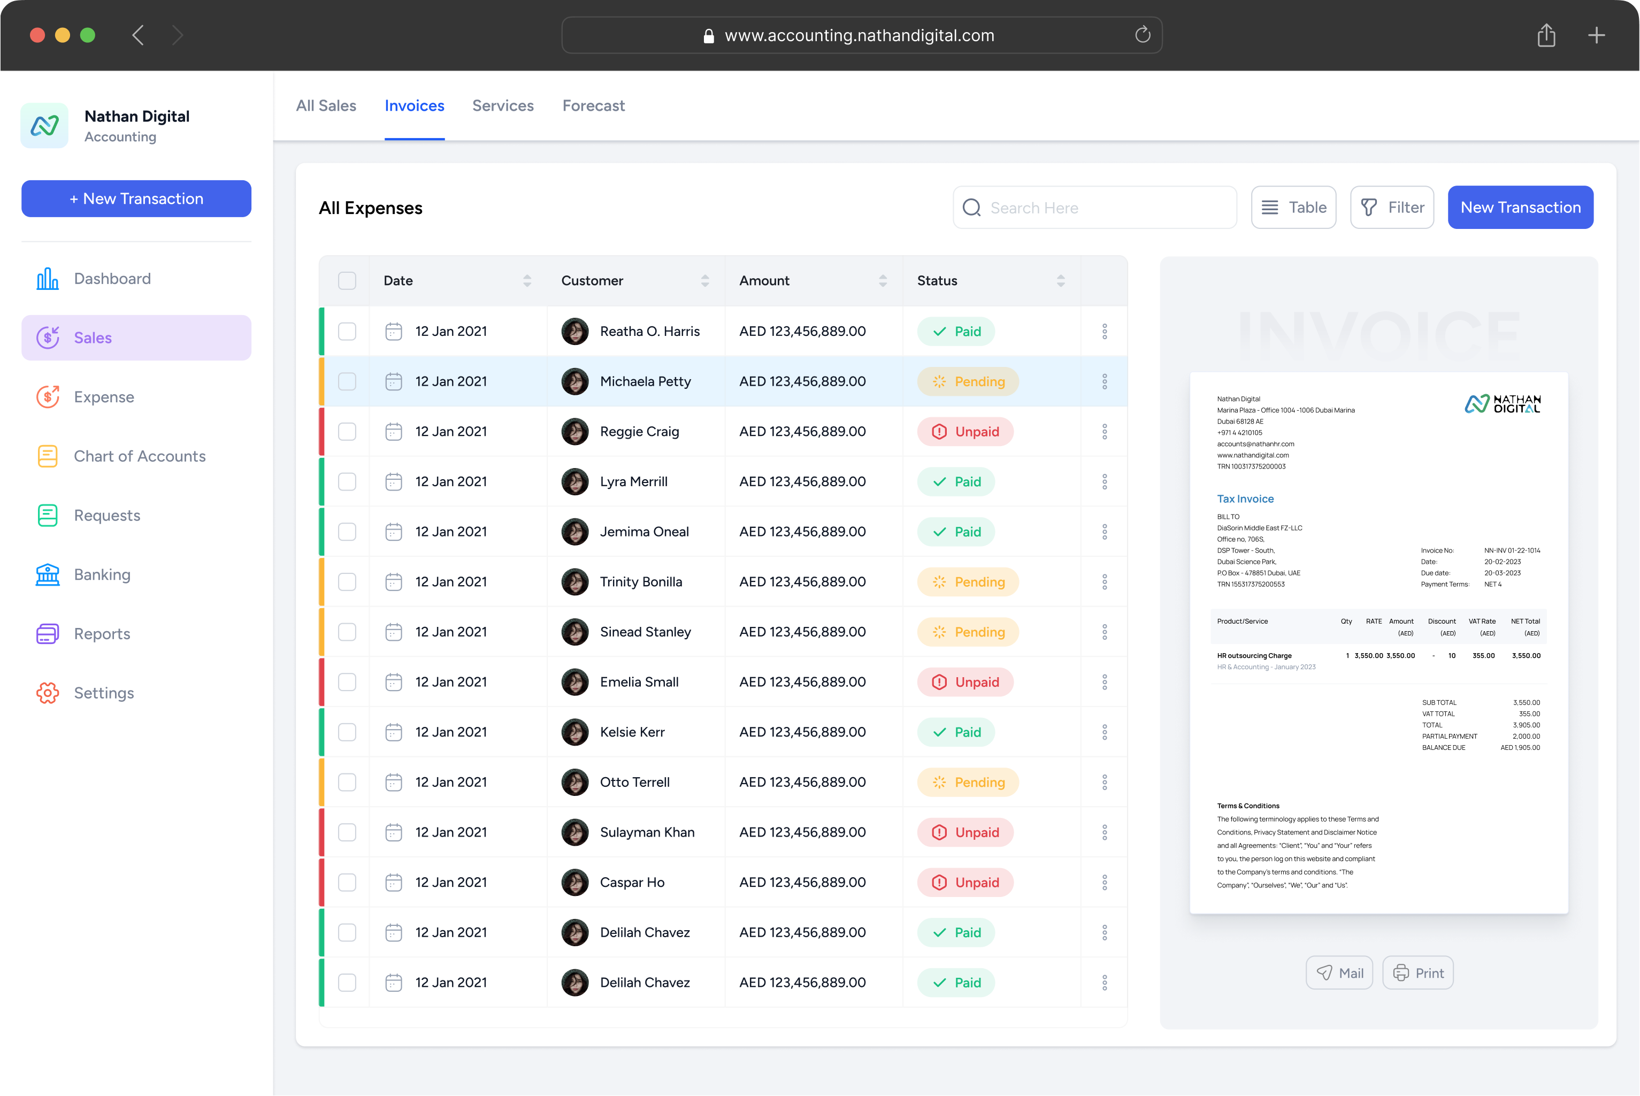Viewport: 1640px width, 1096px height.
Task: Click the Filter button
Action: 1392,208
